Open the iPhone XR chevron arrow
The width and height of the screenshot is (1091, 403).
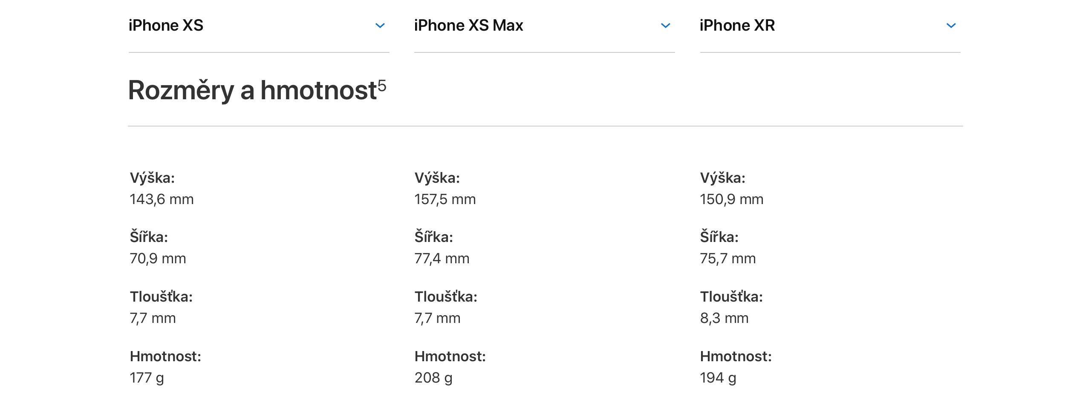(951, 26)
